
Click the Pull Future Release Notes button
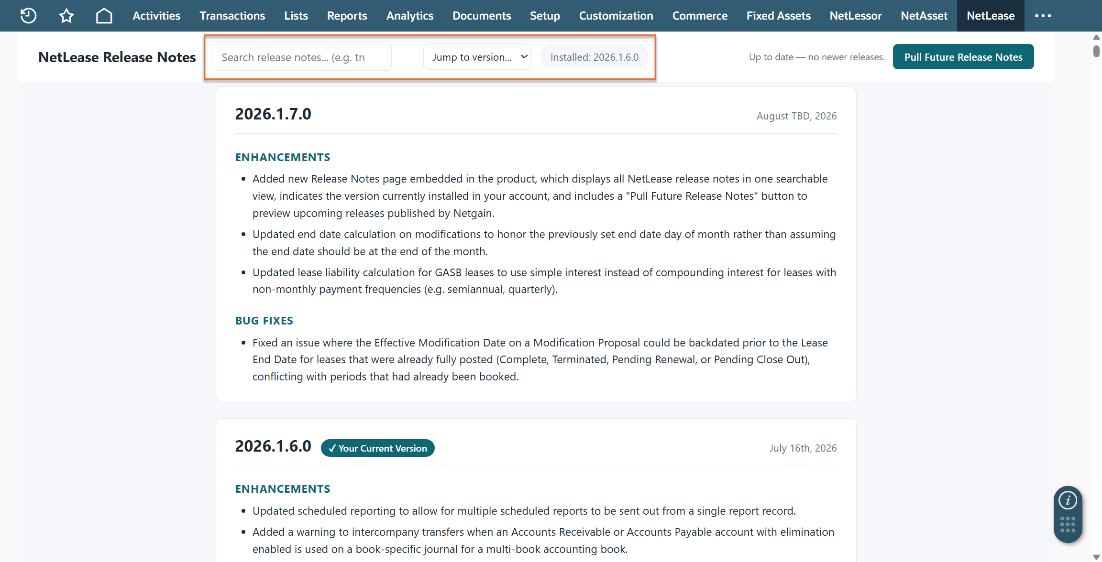click(x=963, y=57)
